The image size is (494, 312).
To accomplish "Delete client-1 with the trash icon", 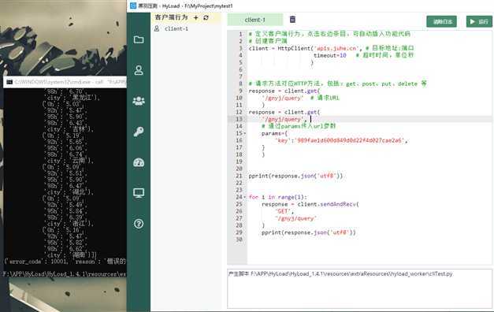I will (292, 20).
